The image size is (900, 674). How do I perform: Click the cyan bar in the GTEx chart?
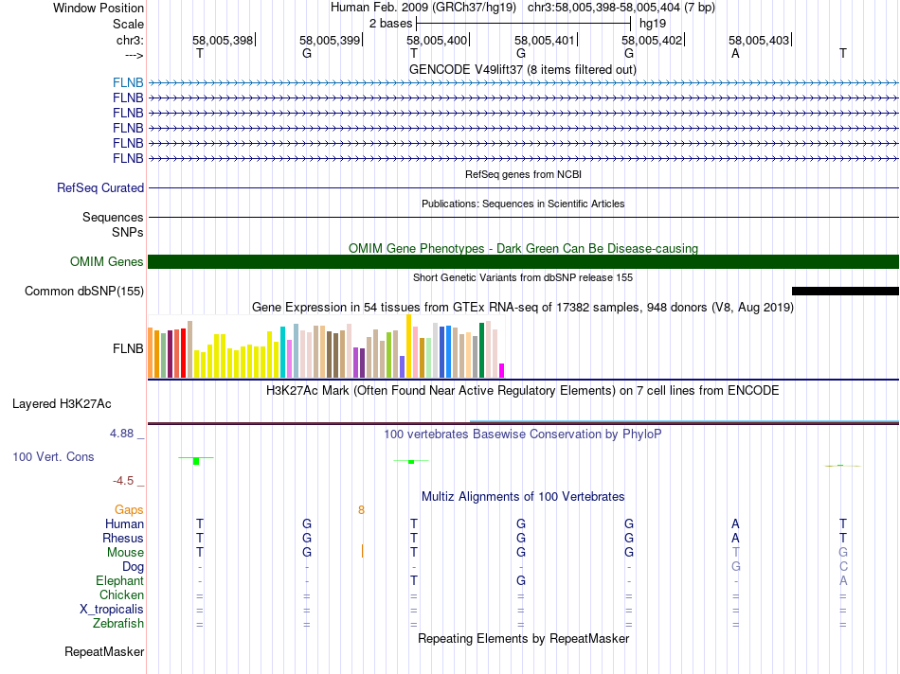point(282,352)
